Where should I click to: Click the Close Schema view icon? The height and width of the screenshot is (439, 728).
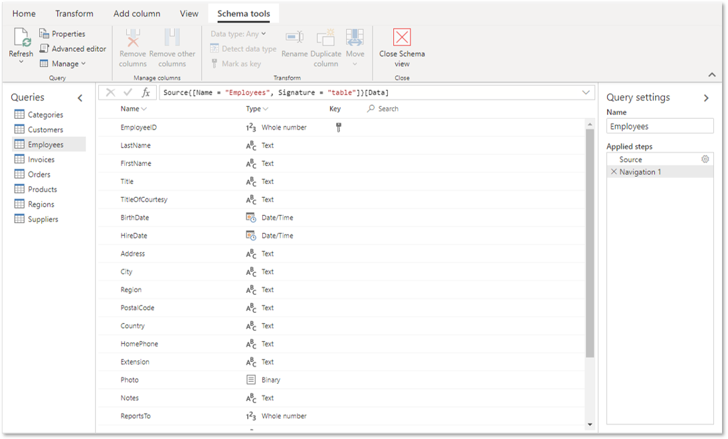(402, 37)
